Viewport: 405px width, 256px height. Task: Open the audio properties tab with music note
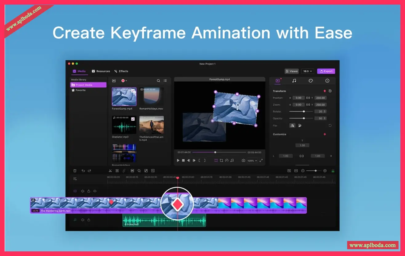pos(294,81)
